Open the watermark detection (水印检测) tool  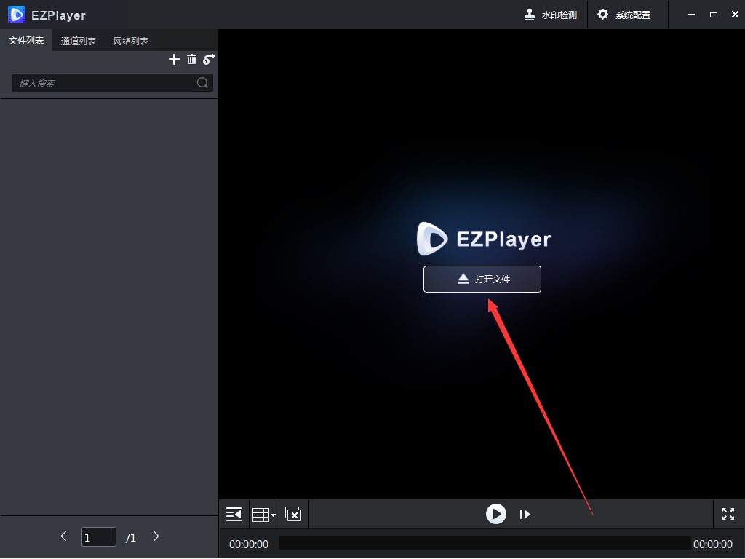551,15
